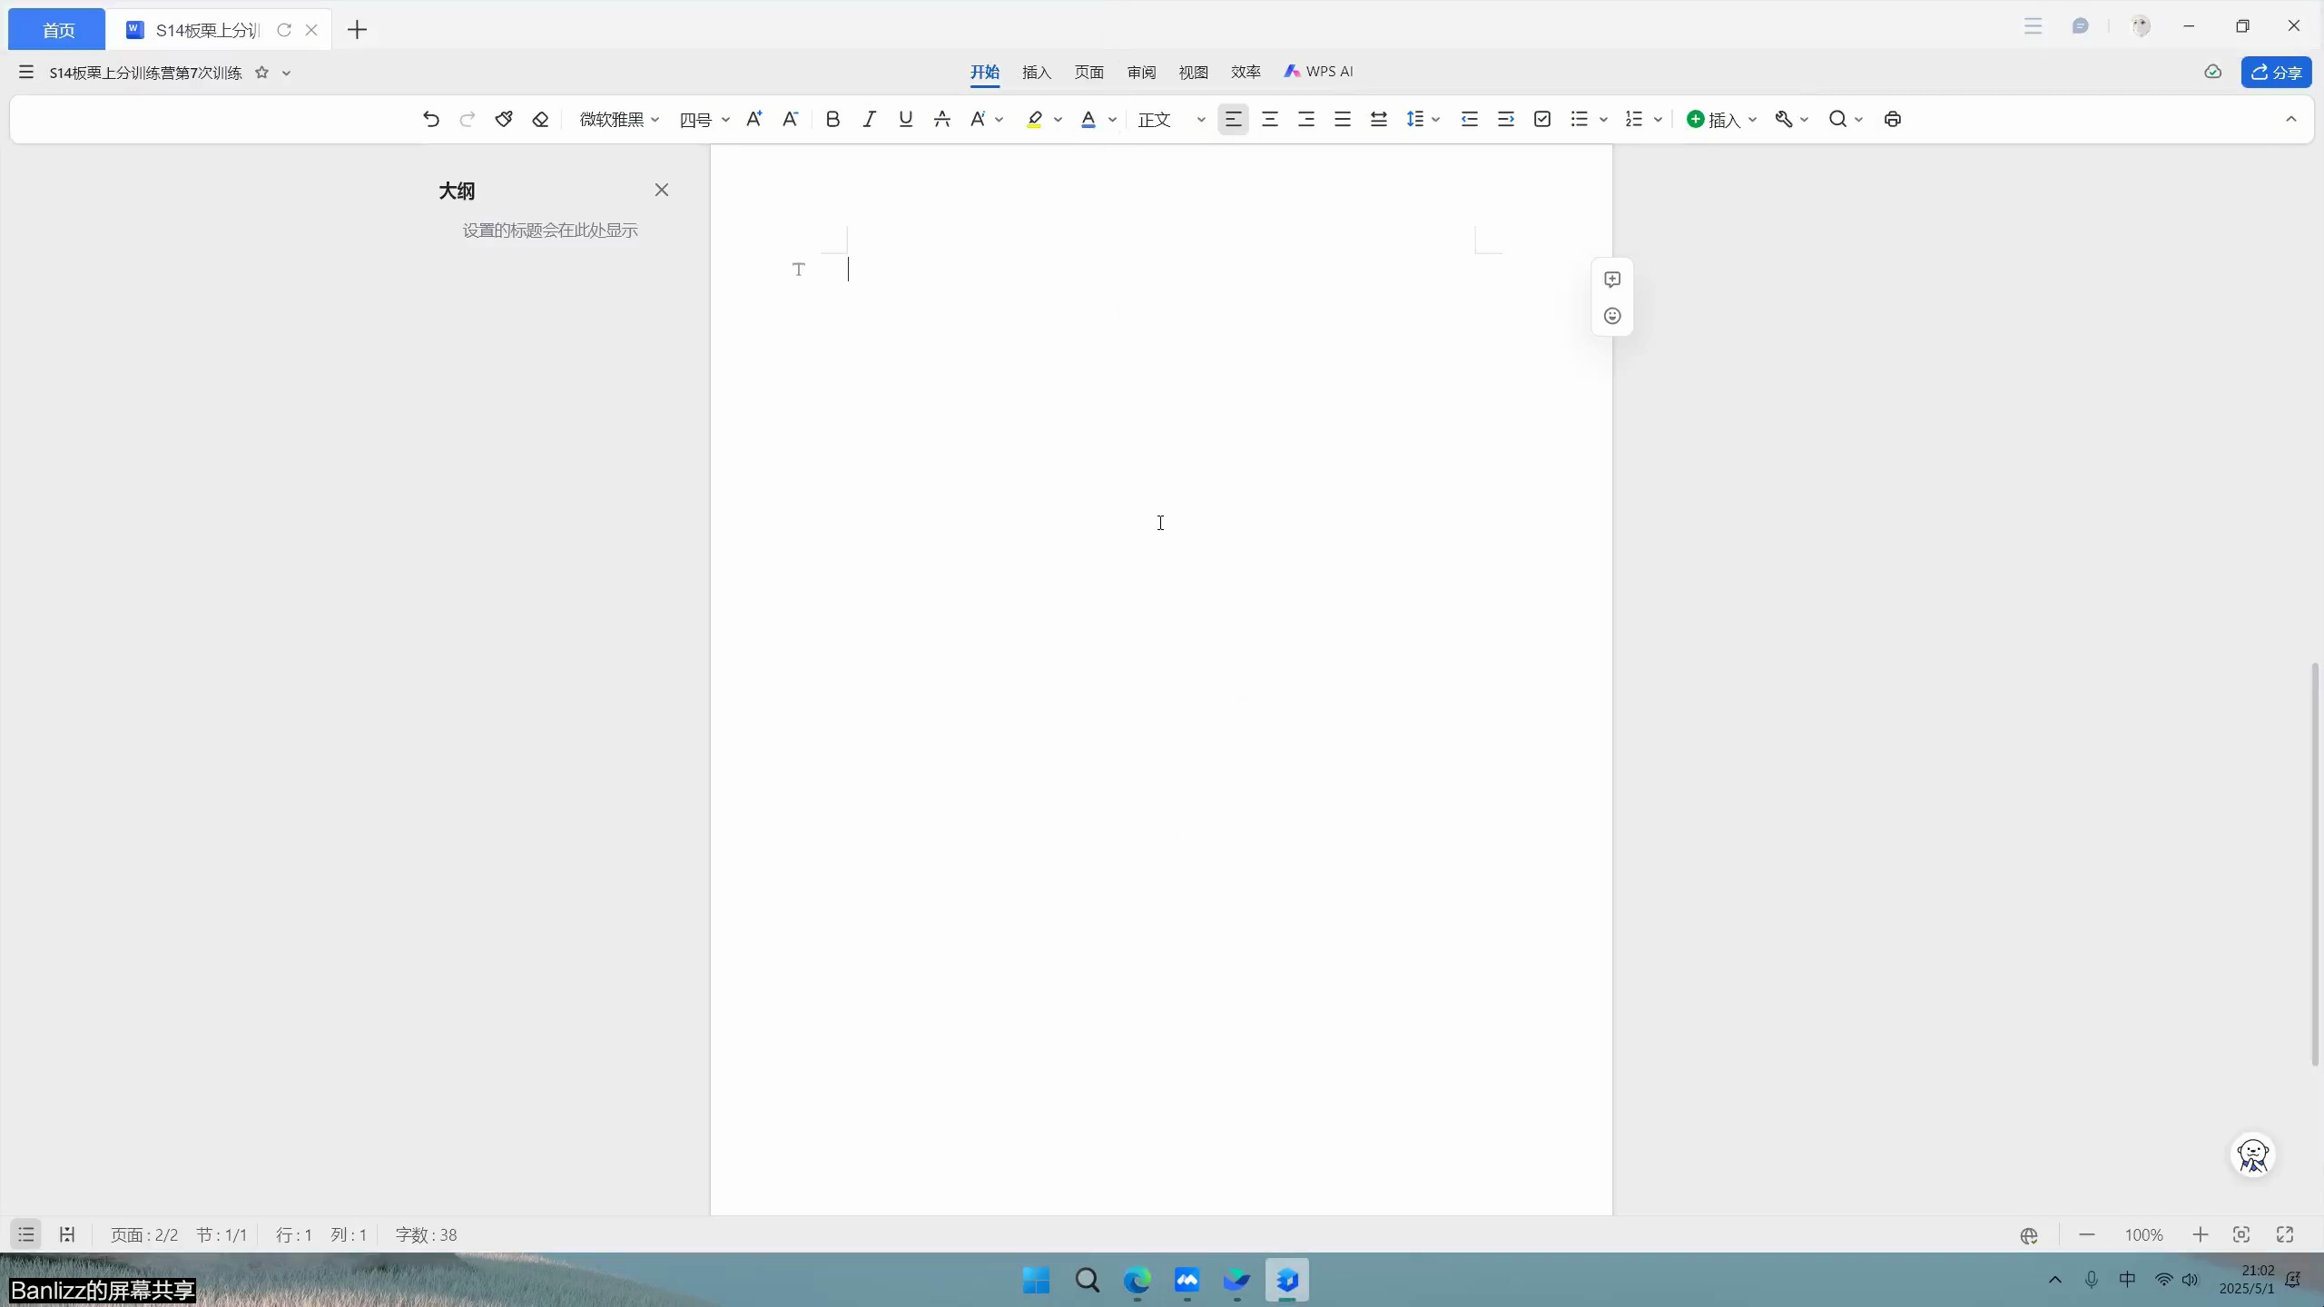This screenshot has height=1307, width=2324.
Task: Undo the last action
Action: tap(431, 119)
